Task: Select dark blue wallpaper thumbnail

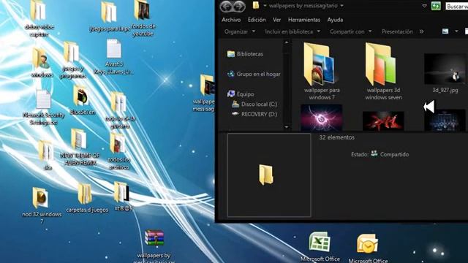Action: [445, 120]
